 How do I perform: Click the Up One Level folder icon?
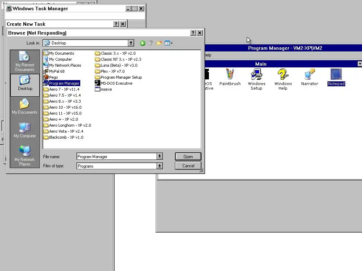(151, 43)
